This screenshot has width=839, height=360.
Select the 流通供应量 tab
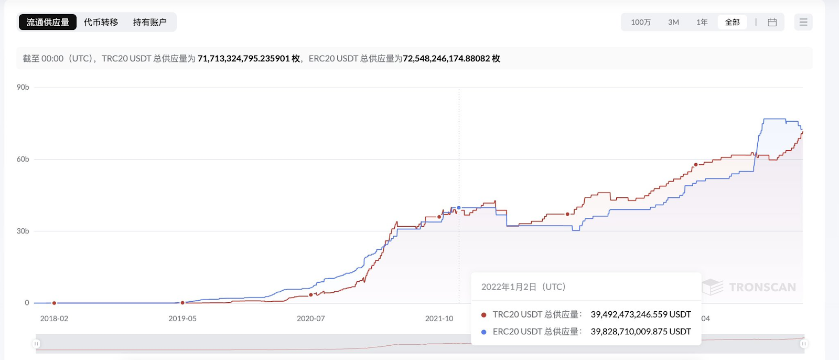[x=48, y=22]
